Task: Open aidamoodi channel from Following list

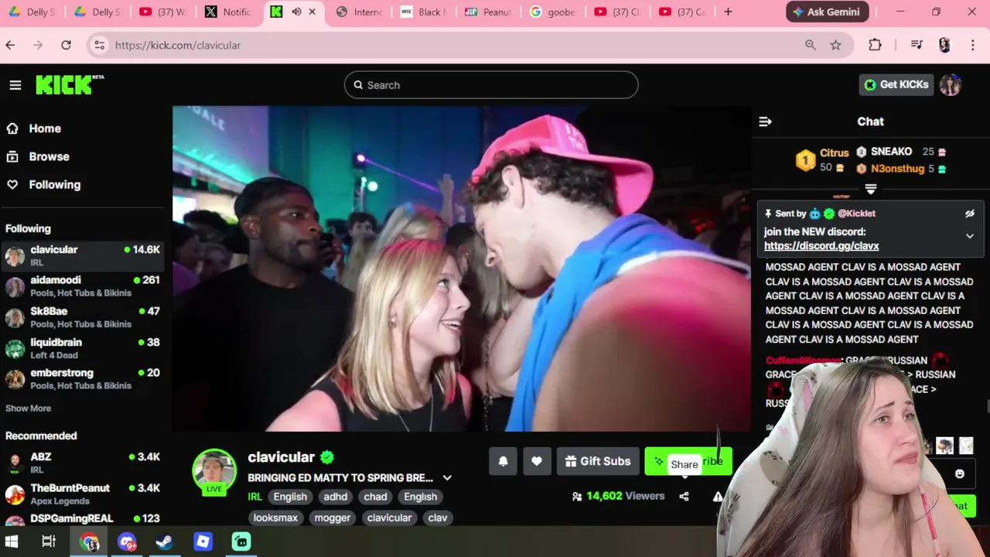Action: coord(82,286)
